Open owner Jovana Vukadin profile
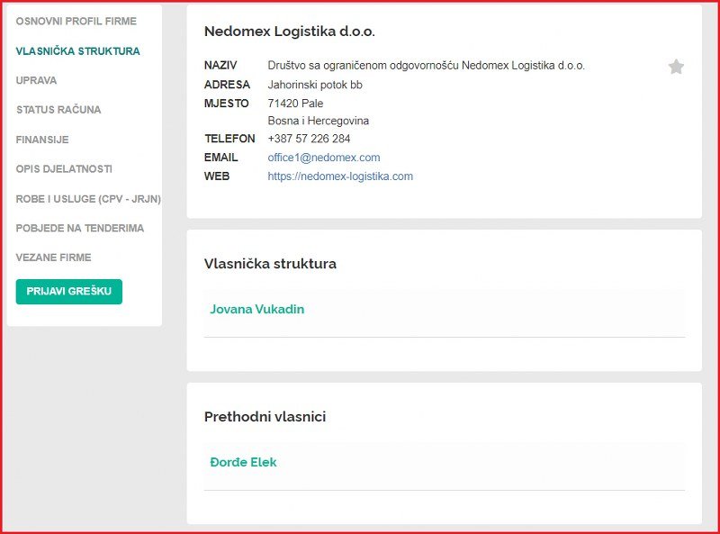The height and width of the screenshot is (534, 720). (x=257, y=309)
